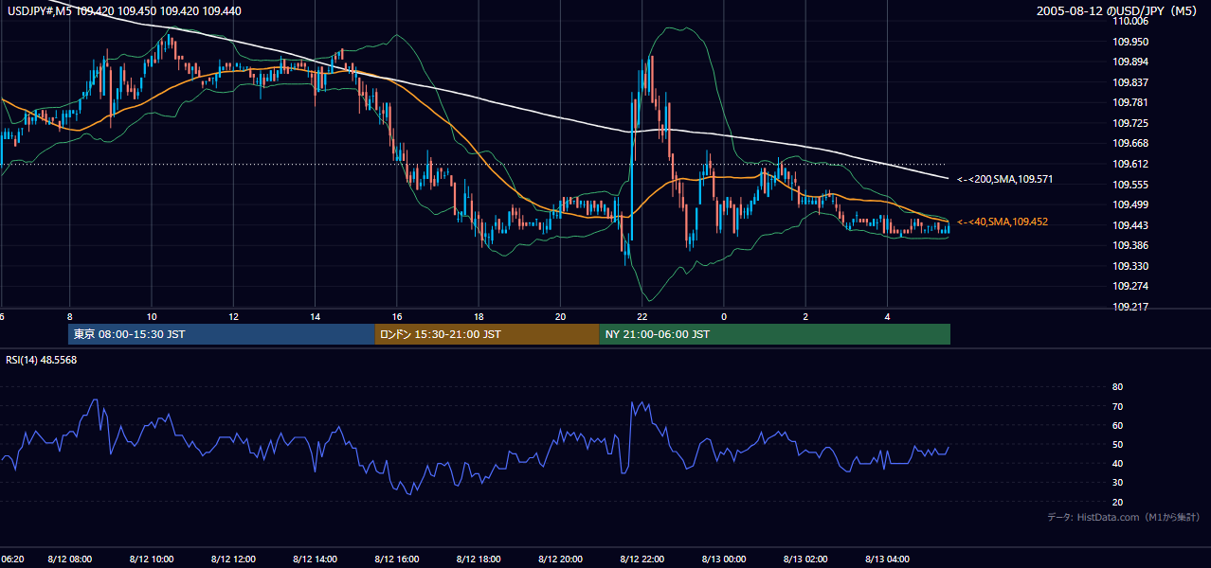1211x568 pixels.
Task: Click RSI scale value 40
Action: coord(1117,463)
